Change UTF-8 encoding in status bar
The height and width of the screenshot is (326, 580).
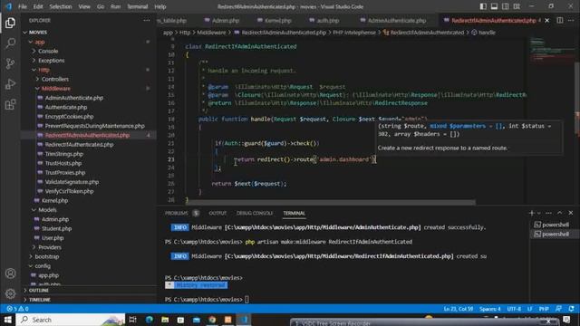coord(514,309)
